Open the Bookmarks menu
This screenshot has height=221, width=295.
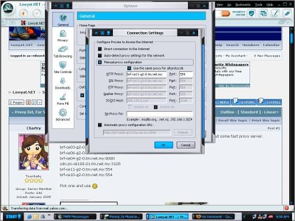(x=243, y=5)
